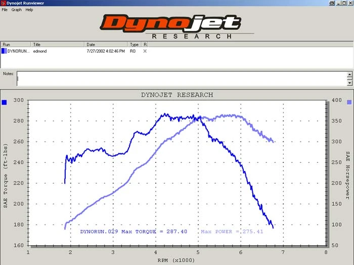This screenshot has width=354, height=265.
Task: Click the 'RO' type cell
Action: pos(132,51)
